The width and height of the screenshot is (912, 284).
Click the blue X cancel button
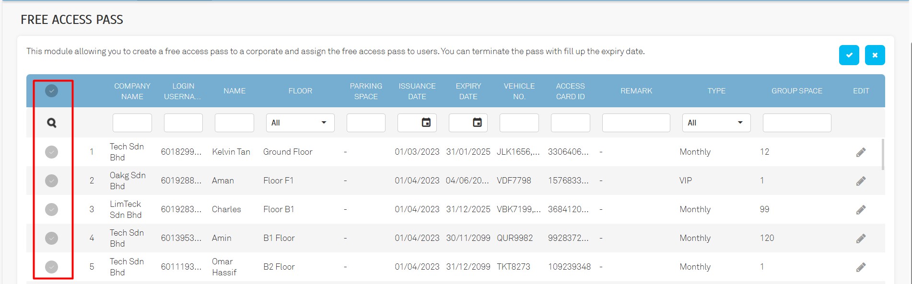click(875, 55)
